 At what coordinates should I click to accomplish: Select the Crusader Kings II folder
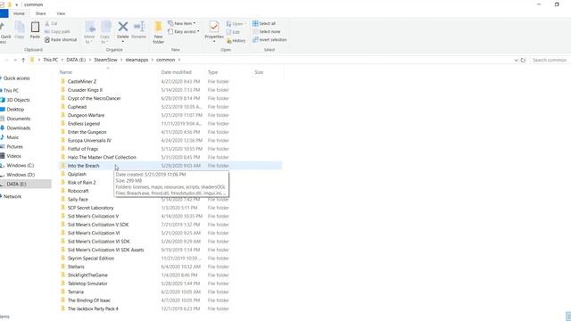pos(85,90)
